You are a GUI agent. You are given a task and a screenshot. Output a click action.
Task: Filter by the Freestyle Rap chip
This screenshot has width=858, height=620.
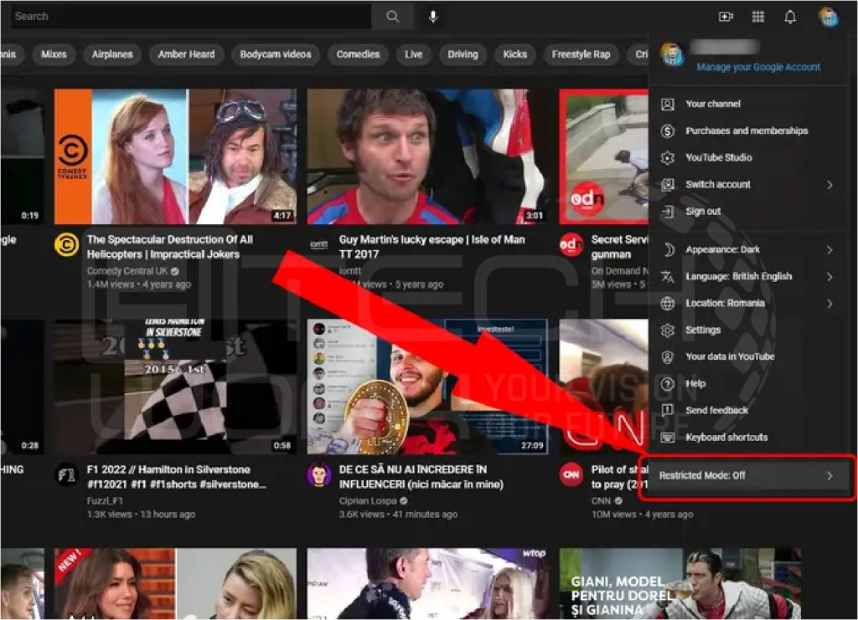(581, 54)
